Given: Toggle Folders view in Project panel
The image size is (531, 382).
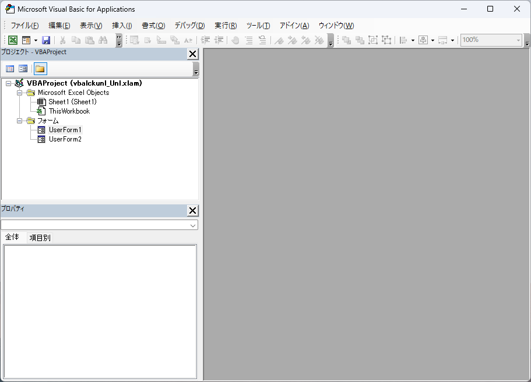Looking at the screenshot, I should [40, 69].
